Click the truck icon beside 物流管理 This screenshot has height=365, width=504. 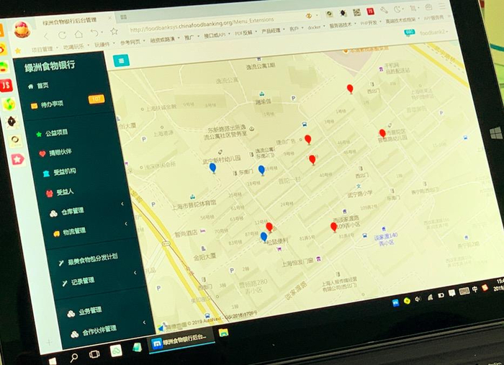(57, 233)
